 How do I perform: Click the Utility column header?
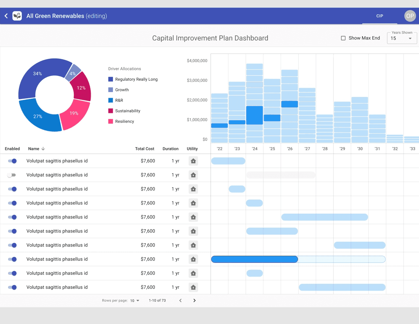(192, 149)
